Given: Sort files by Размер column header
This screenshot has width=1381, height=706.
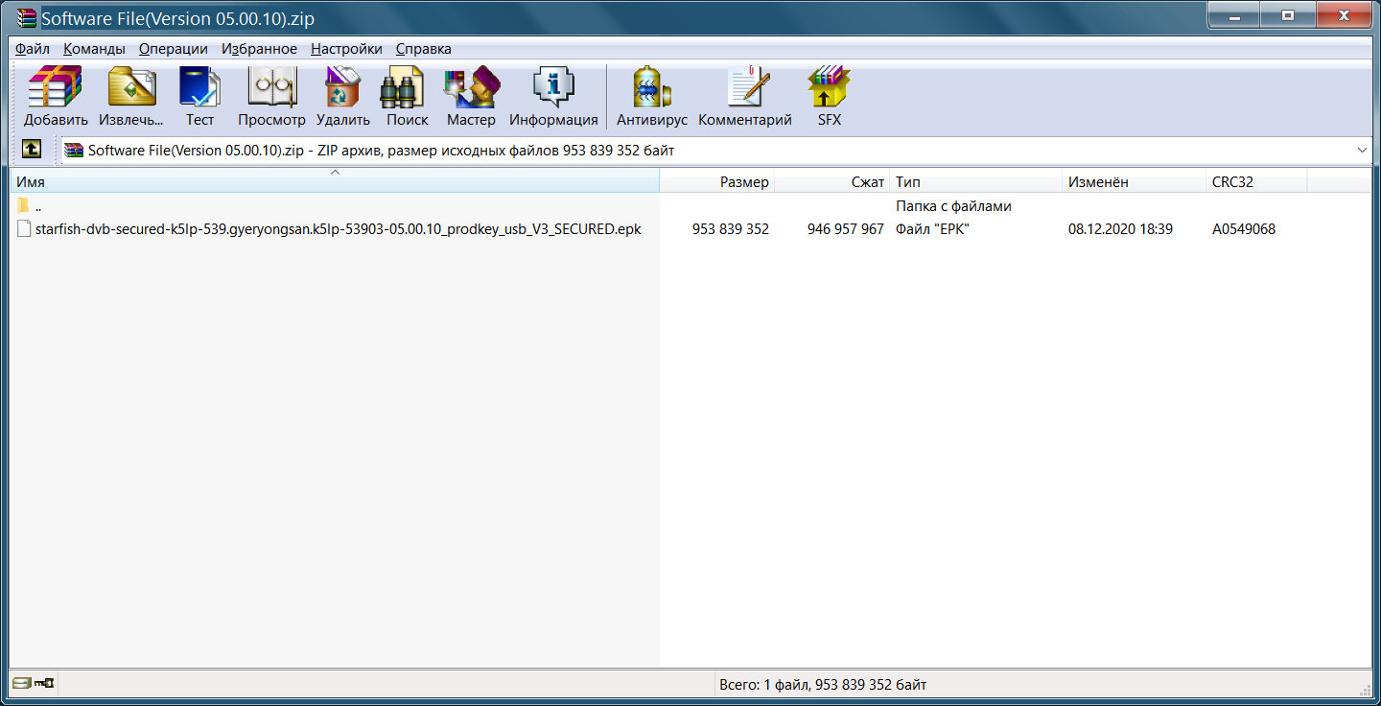Looking at the screenshot, I should 743,182.
